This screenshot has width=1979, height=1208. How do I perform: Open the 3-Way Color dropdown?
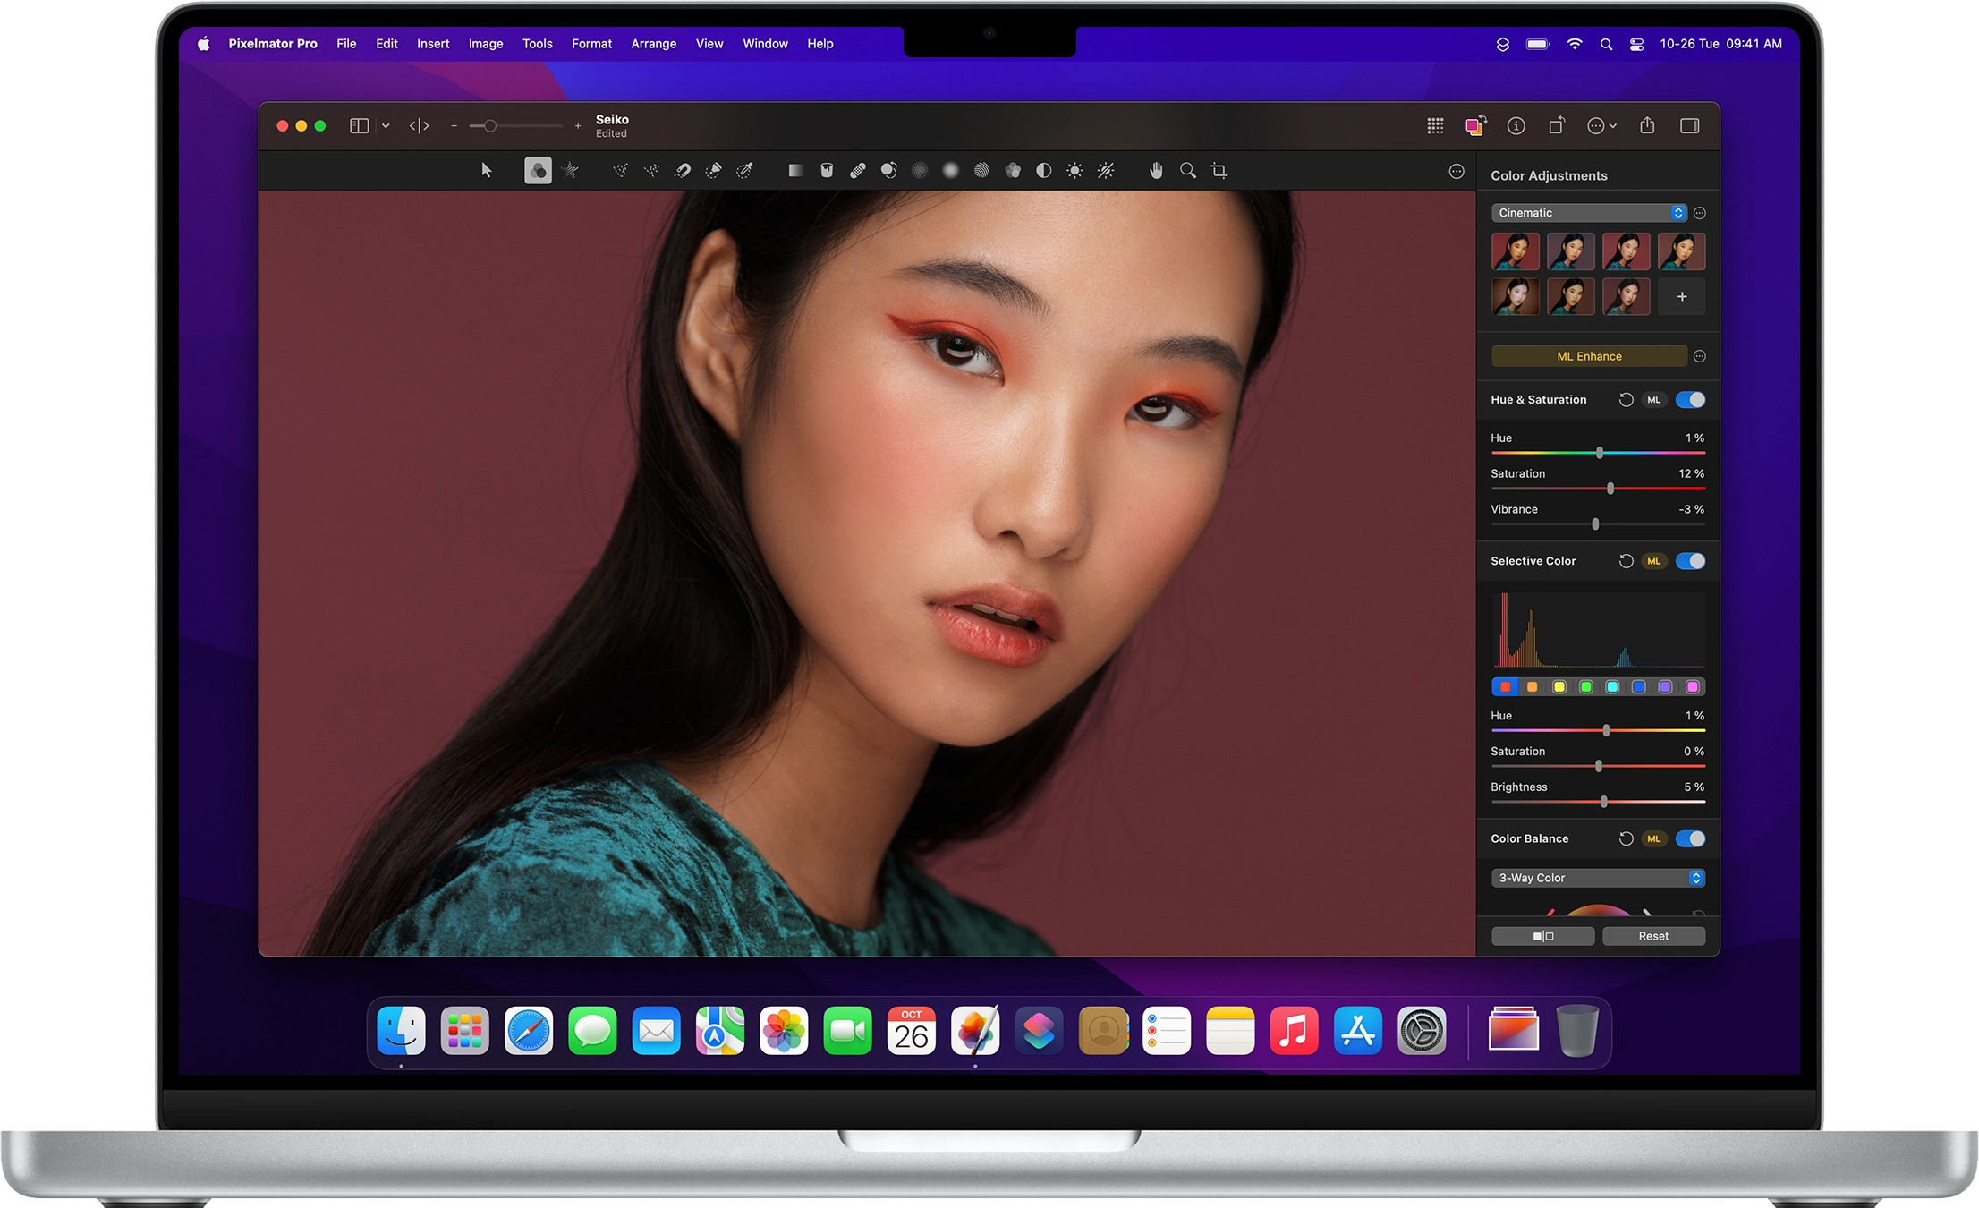pos(1598,878)
